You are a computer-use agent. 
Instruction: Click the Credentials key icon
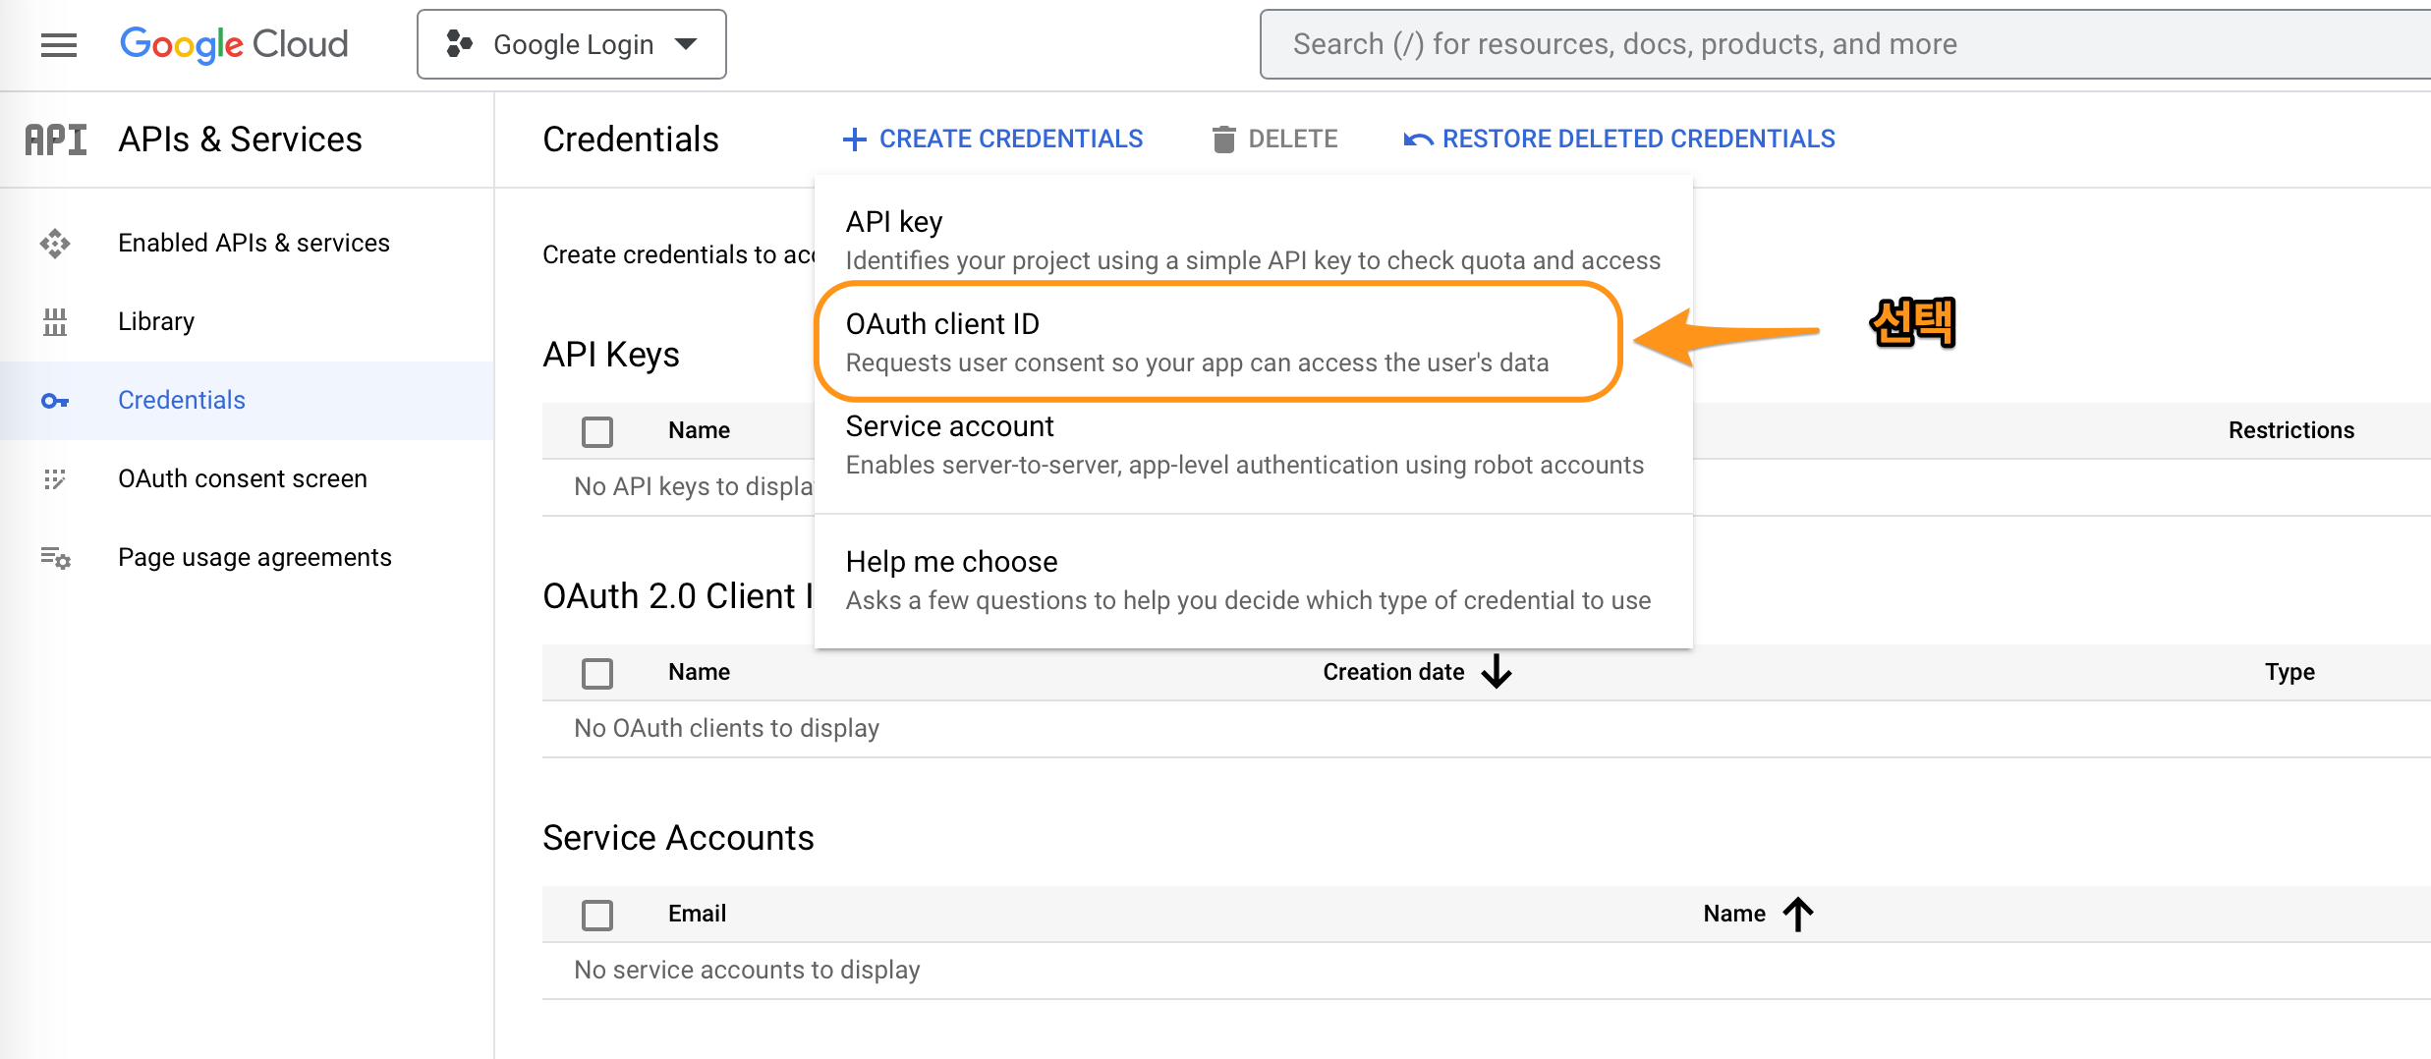tap(55, 401)
